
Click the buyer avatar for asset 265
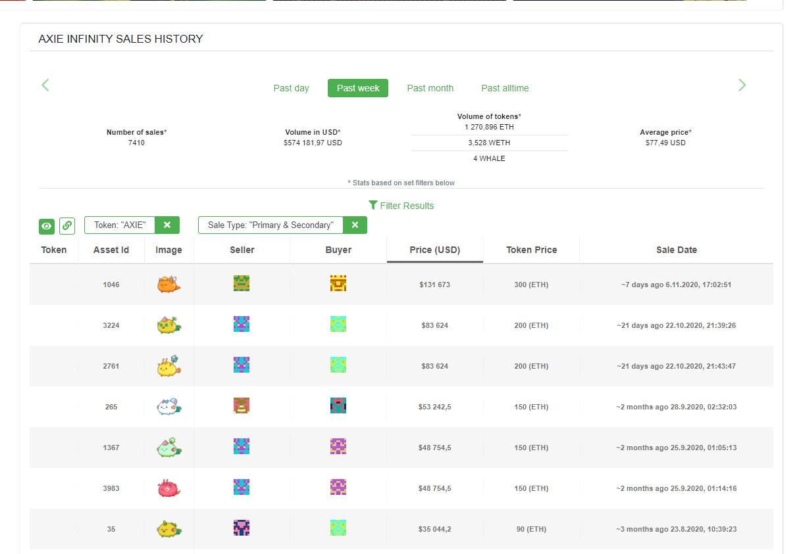(338, 405)
